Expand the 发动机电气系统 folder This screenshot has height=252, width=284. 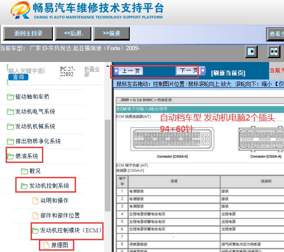pos(35,111)
